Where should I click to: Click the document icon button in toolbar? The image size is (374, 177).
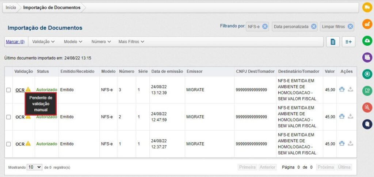(333, 42)
